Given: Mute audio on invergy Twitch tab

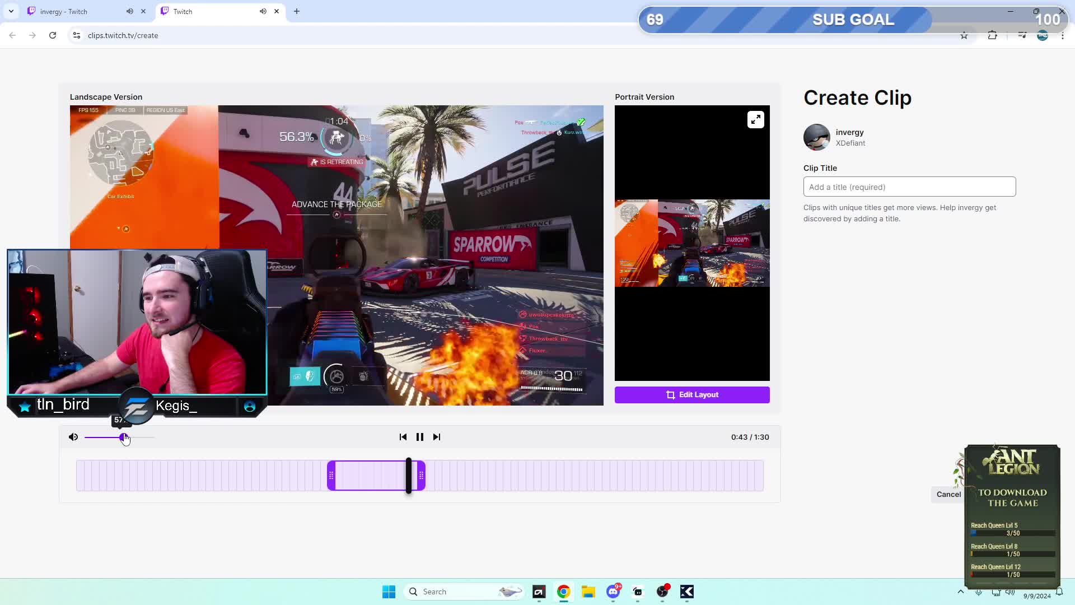Looking at the screenshot, I should (130, 11).
